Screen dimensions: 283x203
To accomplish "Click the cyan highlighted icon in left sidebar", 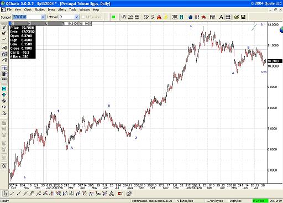I will tap(4, 89).
